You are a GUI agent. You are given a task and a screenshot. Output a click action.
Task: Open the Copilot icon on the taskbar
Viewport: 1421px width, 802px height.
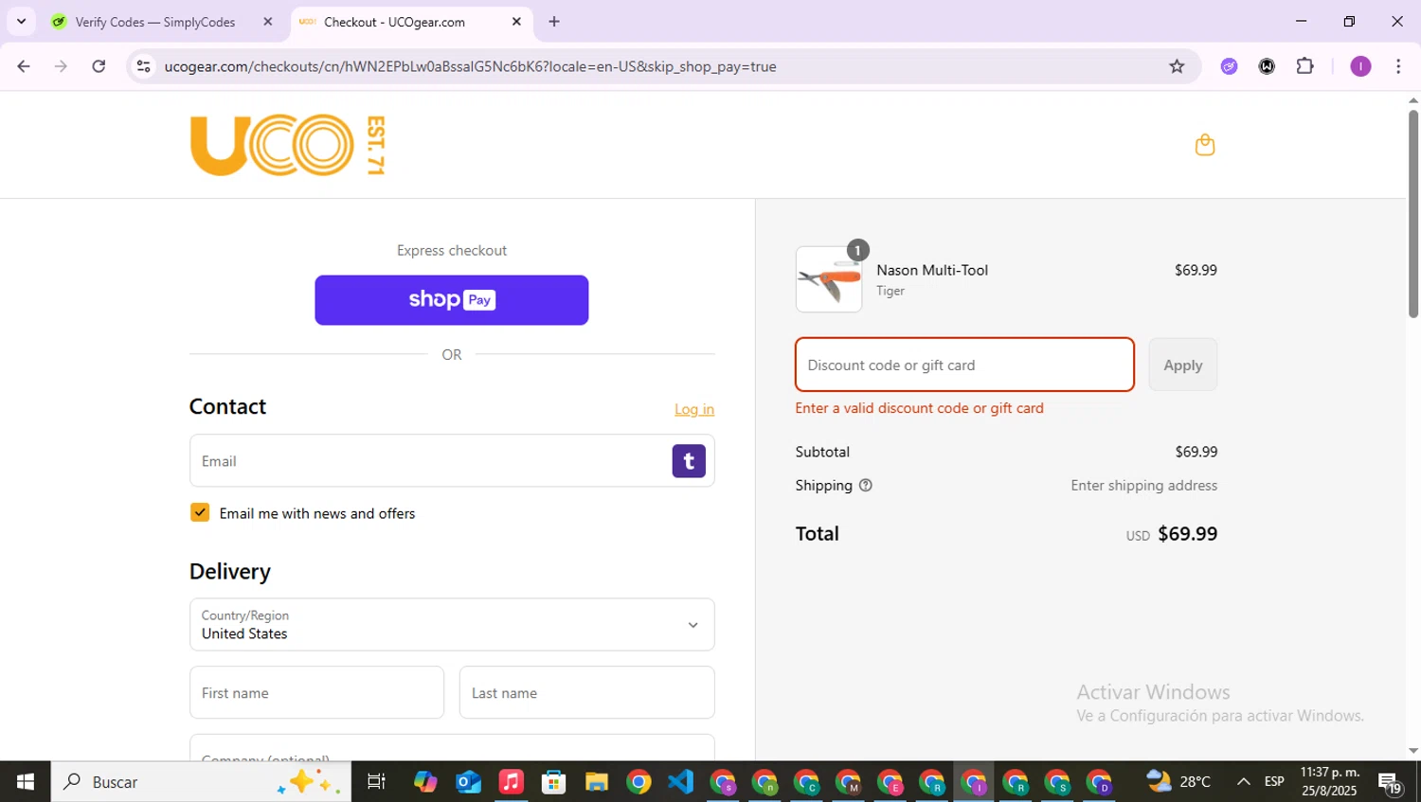point(425,782)
